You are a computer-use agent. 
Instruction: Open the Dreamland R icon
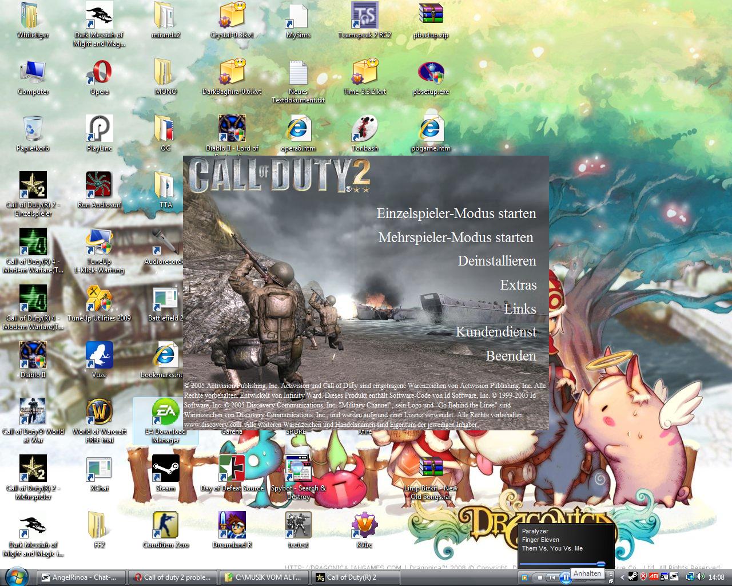click(232, 530)
